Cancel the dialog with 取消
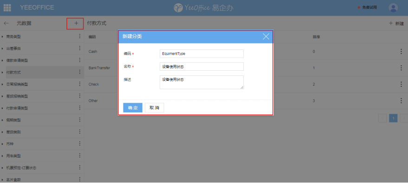 pos(154,108)
